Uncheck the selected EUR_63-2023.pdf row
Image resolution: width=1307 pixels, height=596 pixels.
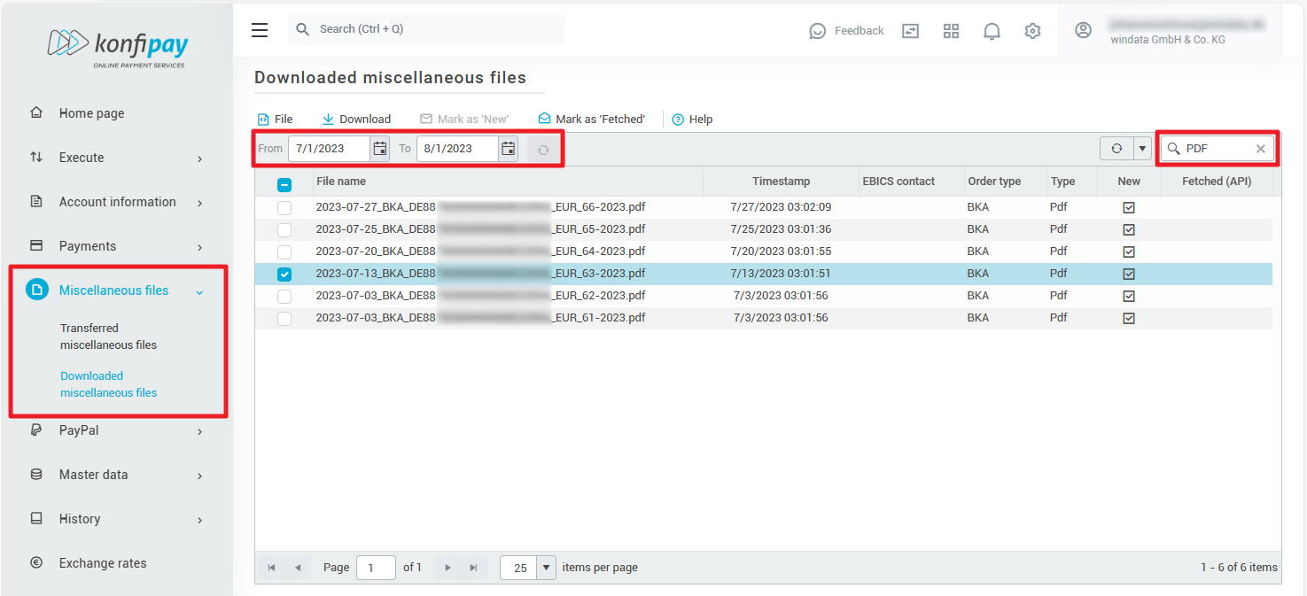284,274
